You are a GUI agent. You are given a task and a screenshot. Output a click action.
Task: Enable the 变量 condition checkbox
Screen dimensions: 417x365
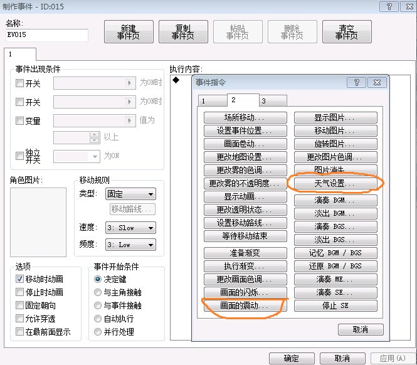19,121
